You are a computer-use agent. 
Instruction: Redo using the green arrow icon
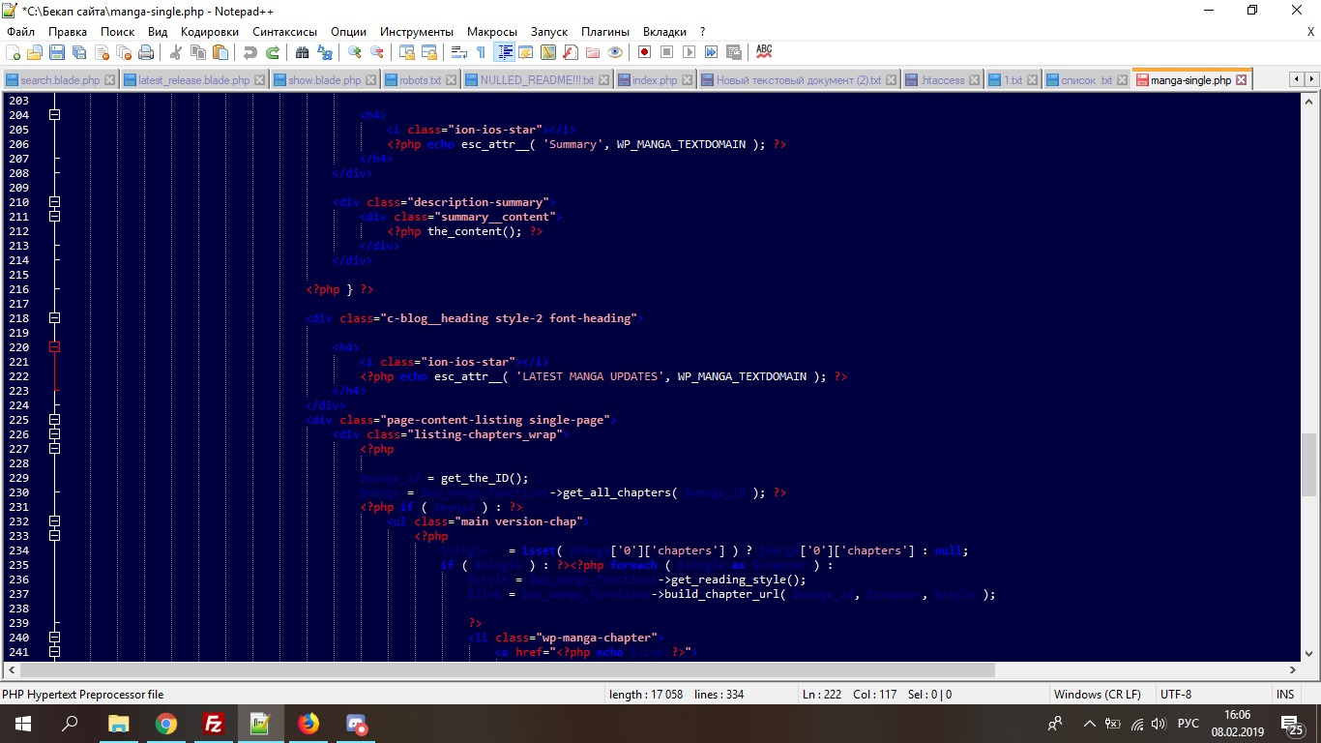[x=273, y=52]
